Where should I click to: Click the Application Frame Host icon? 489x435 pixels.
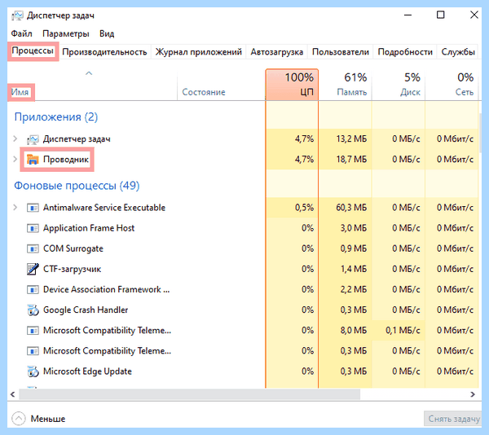[33, 228]
